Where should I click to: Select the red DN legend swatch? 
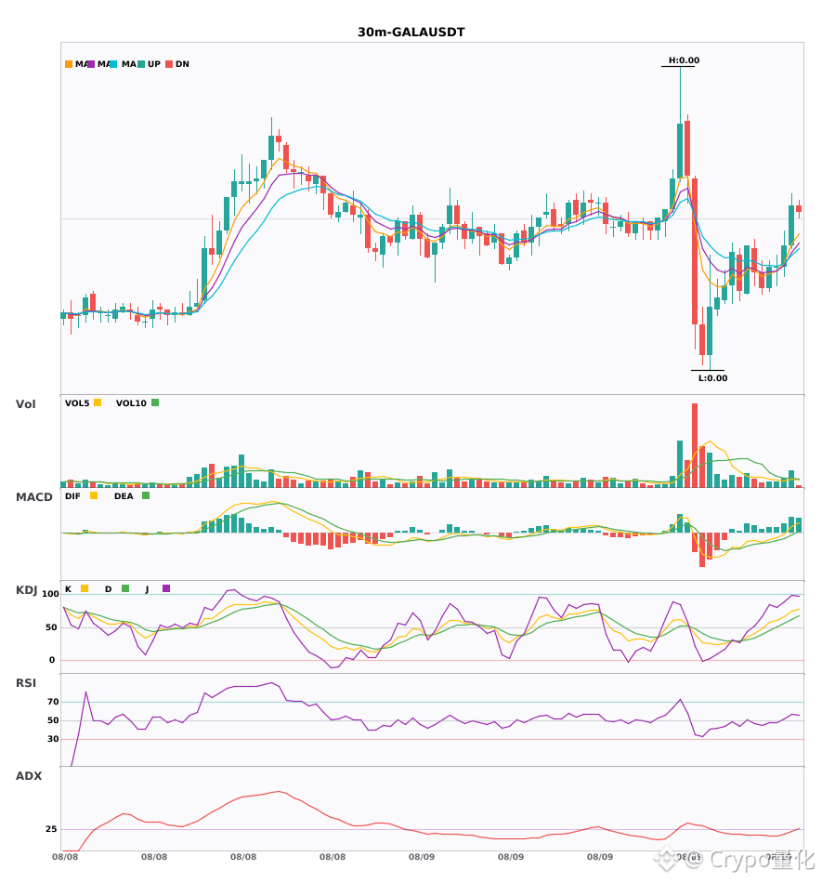pyautogui.click(x=169, y=64)
